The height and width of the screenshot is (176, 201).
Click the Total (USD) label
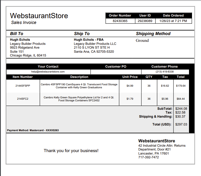(162, 124)
